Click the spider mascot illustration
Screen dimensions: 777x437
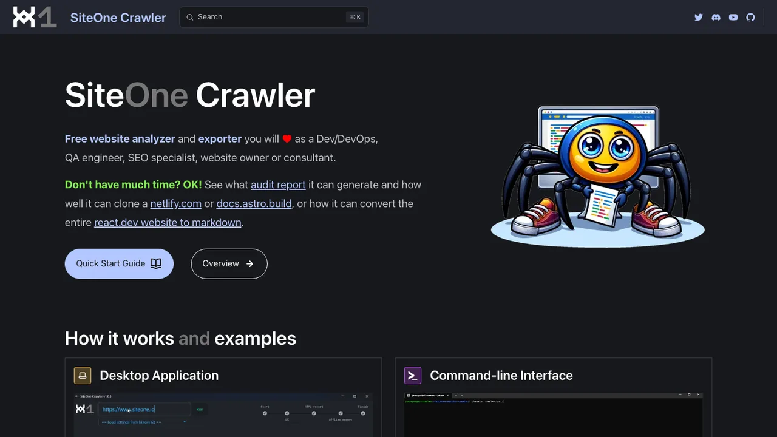(x=598, y=176)
